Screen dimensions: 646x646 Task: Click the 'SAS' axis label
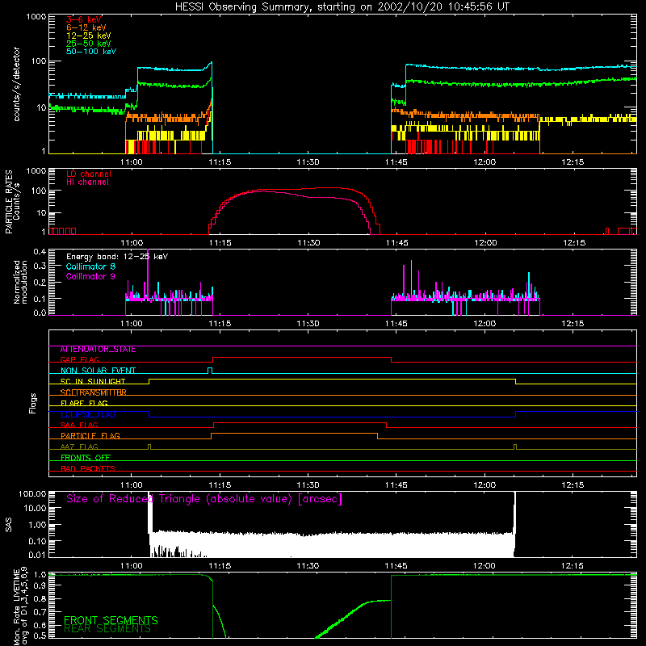[9, 525]
